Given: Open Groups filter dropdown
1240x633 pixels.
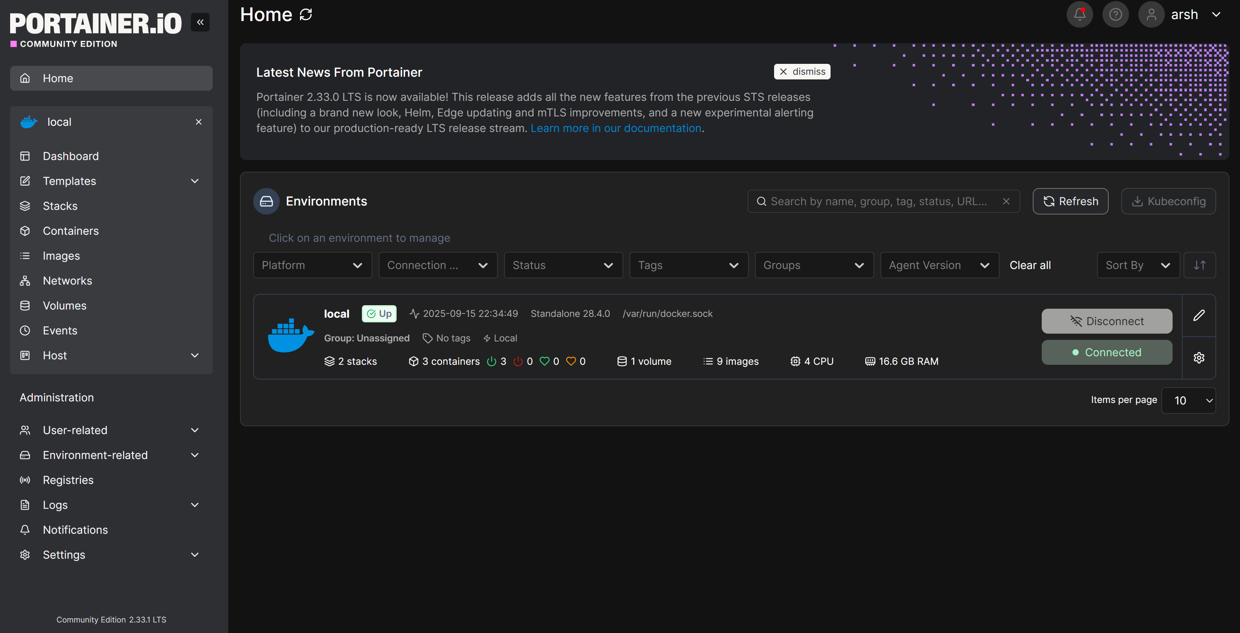Looking at the screenshot, I should (x=814, y=266).
